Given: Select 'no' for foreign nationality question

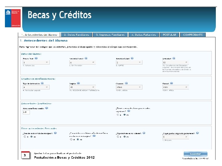Looking at the screenshot, I should coord(31,136).
